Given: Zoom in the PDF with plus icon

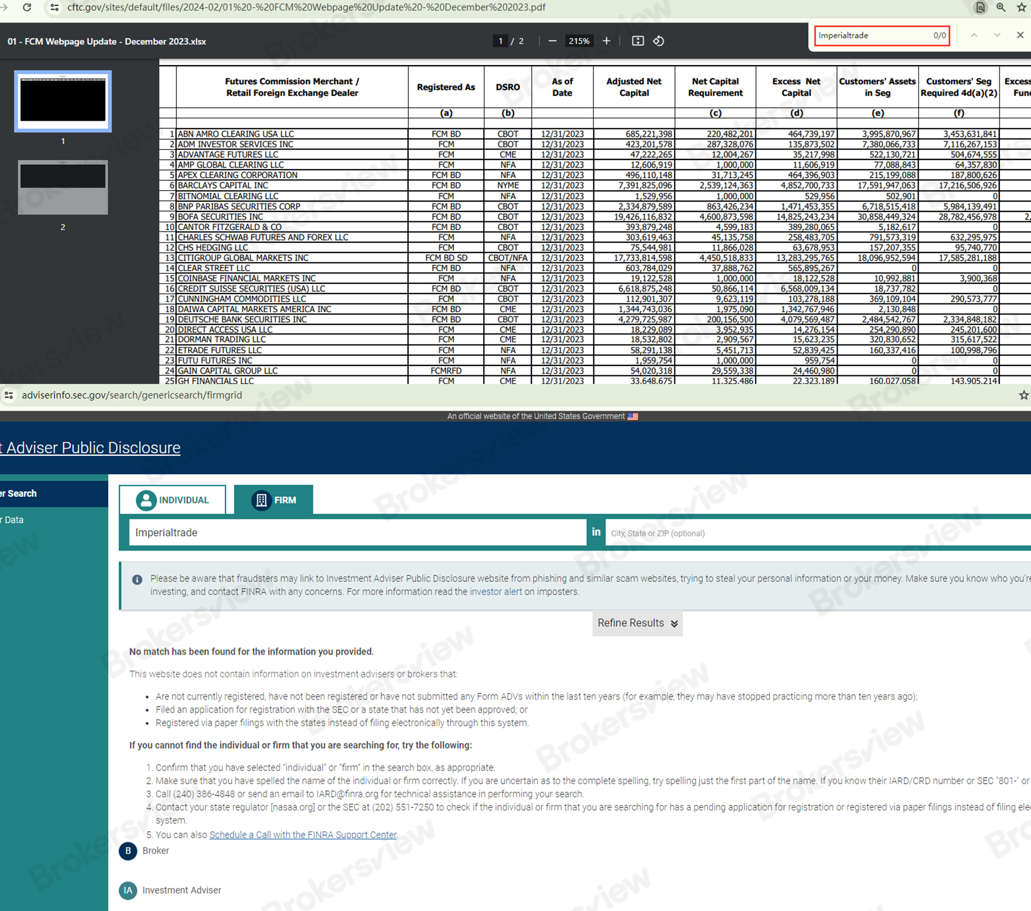Looking at the screenshot, I should click(x=606, y=41).
